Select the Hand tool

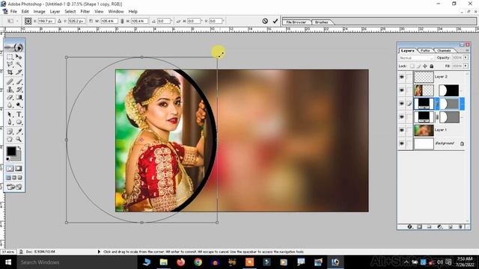click(10, 140)
